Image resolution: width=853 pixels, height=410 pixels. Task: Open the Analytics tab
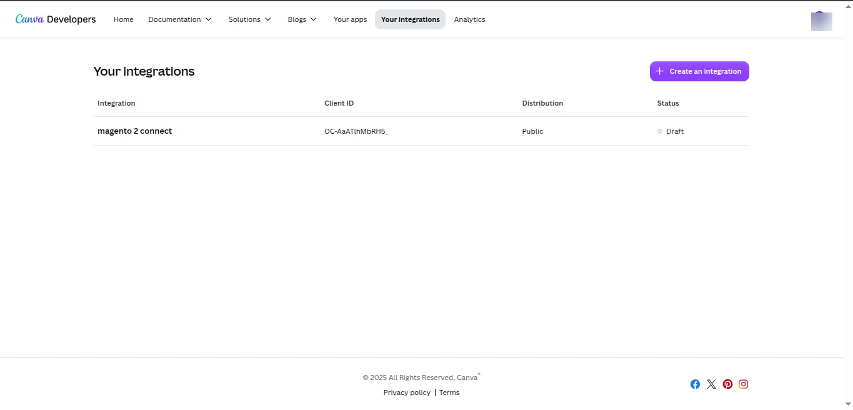(x=470, y=19)
